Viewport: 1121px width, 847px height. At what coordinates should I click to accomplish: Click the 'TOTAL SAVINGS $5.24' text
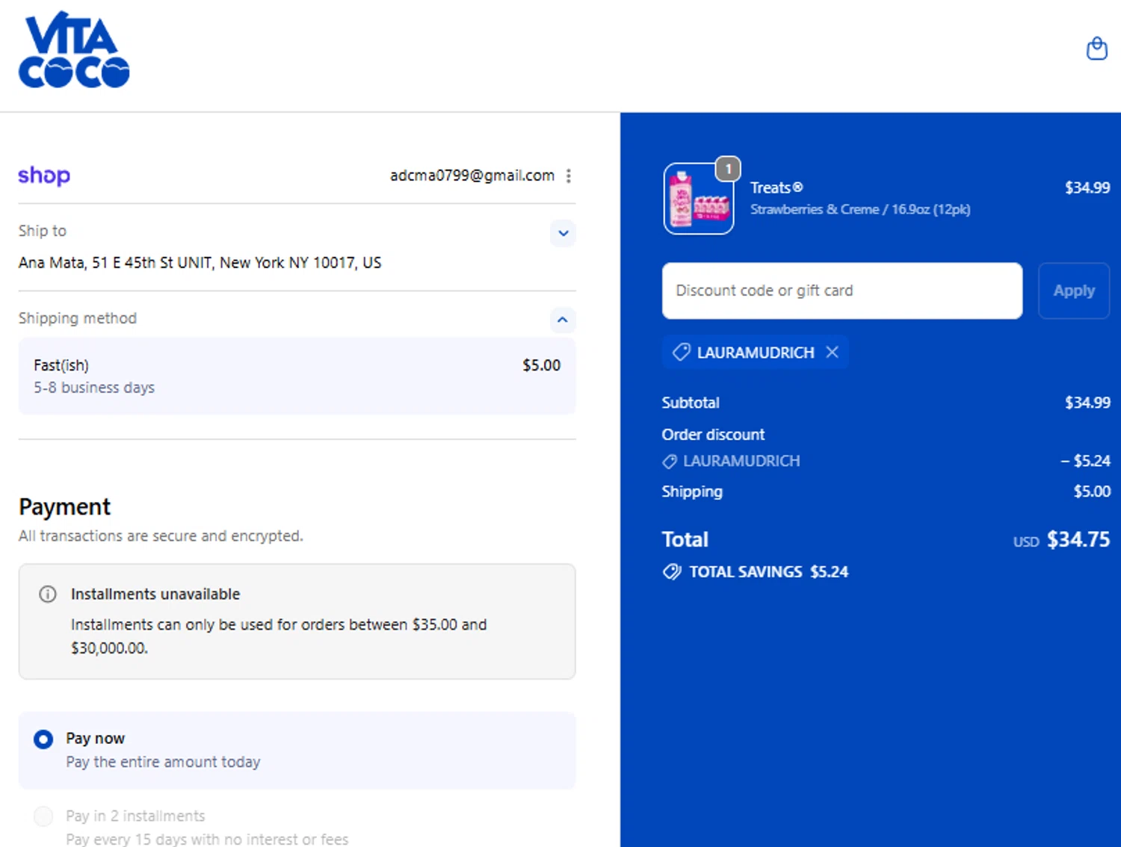(x=769, y=572)
